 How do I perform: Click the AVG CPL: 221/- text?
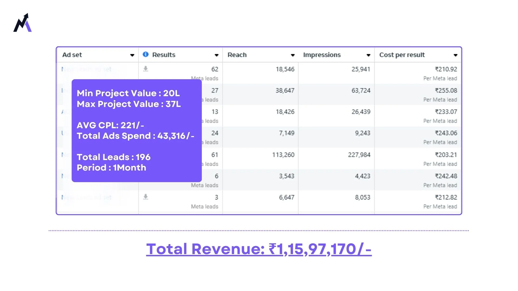coord(110,125)
